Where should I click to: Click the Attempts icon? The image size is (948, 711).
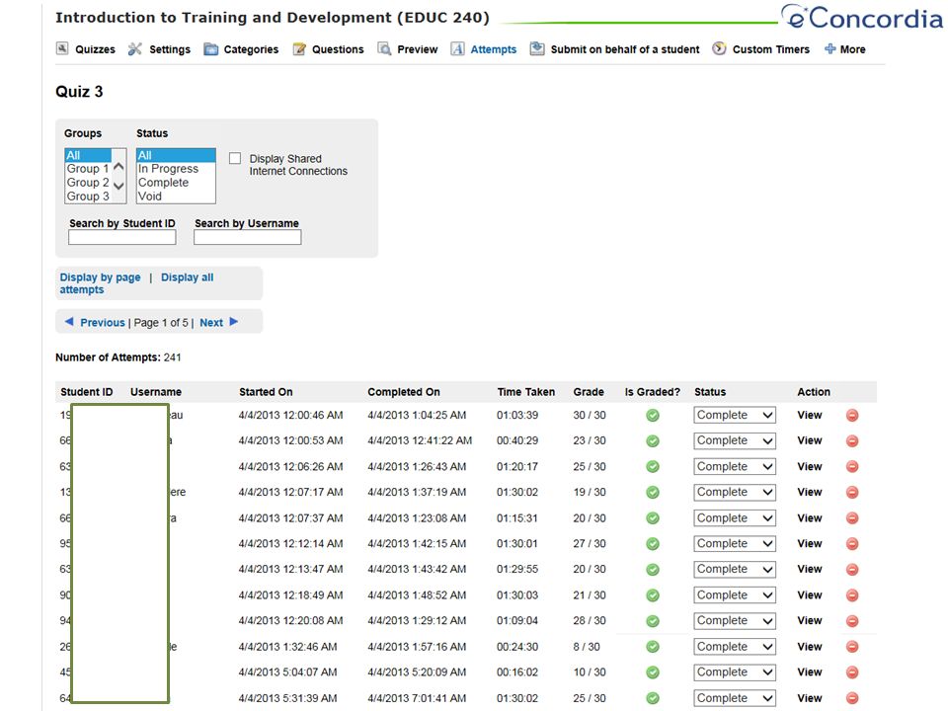[457, 49]
